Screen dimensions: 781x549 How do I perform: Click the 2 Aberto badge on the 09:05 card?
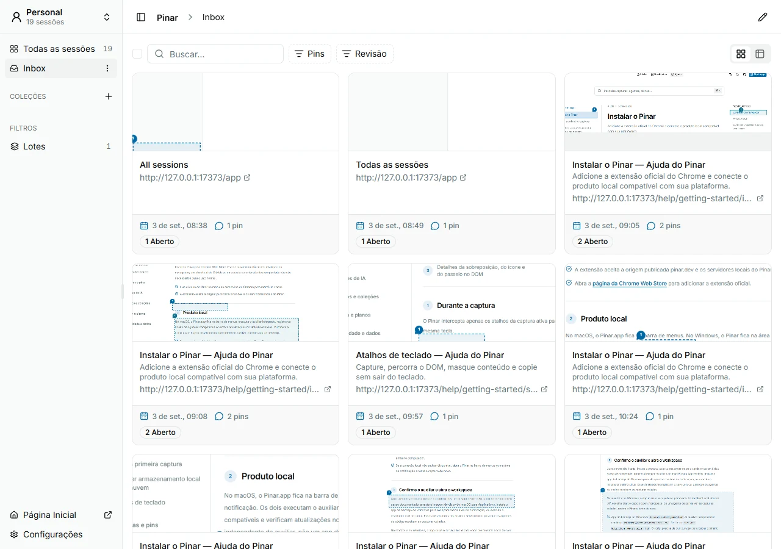pyautogui.click(x=593, y=242)
